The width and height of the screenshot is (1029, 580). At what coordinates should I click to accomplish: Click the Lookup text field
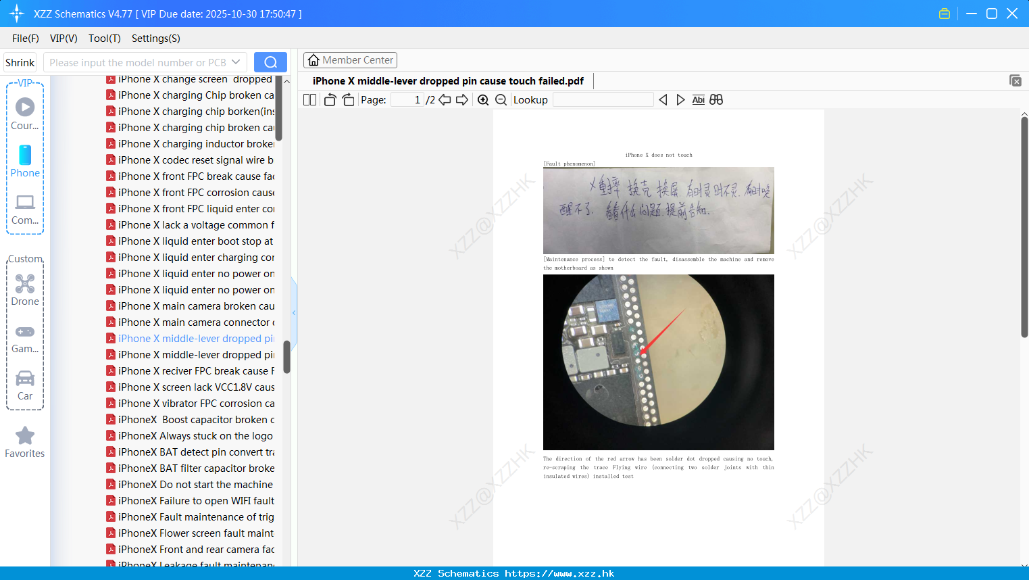[603, 100]
